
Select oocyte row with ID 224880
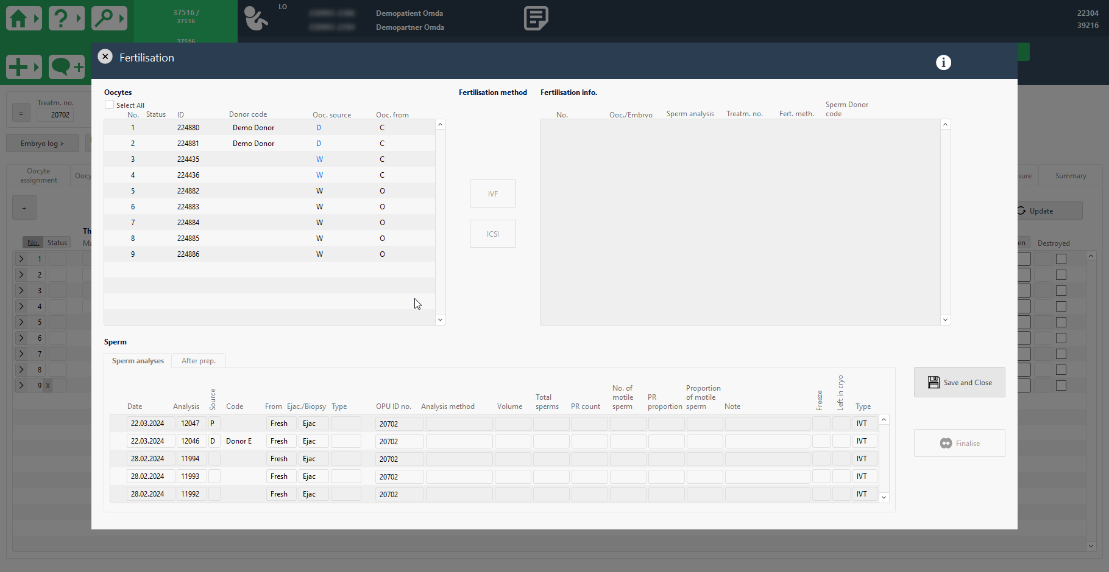click(269, 128)
